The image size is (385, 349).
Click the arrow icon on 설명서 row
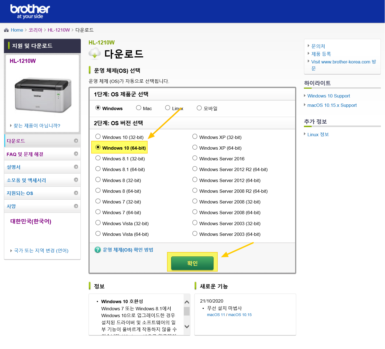click(x=76, y=167)
